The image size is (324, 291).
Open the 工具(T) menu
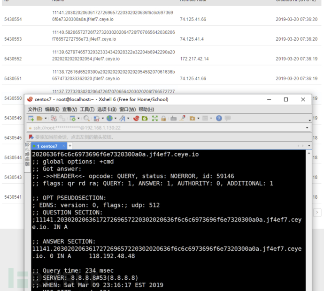pyautogui.click(x=87, y=109)
